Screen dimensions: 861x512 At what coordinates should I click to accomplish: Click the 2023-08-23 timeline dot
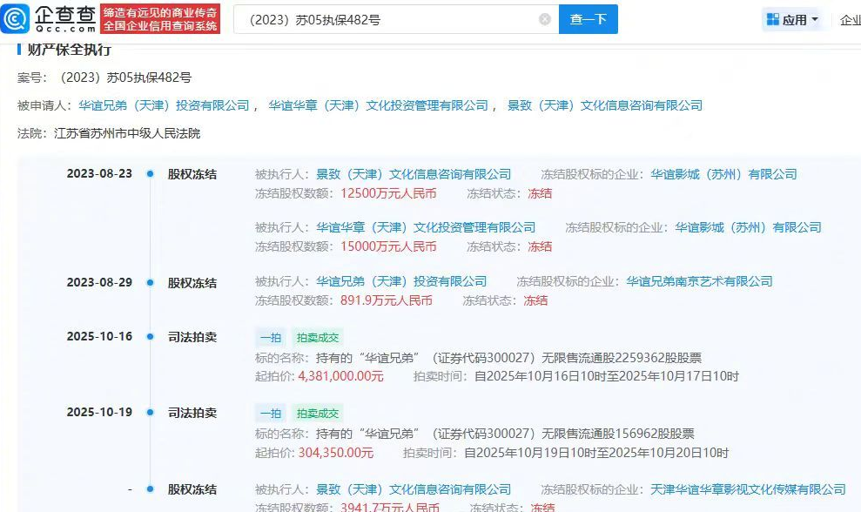coord(150,174)
